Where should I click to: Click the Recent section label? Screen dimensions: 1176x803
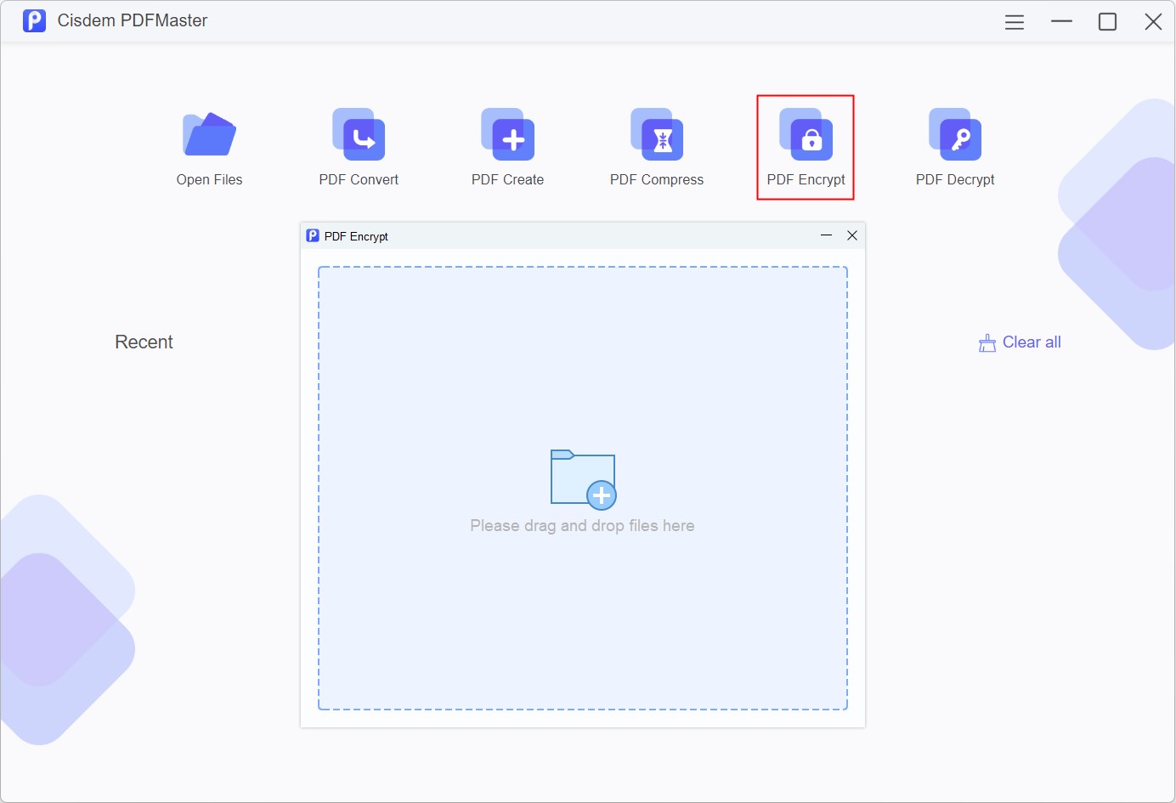143,342
